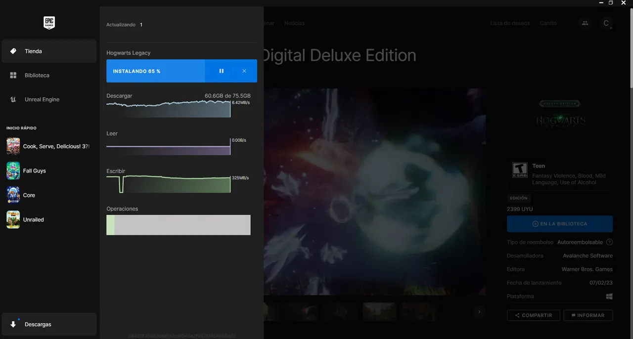Click the main game trailer image

click(x=375, y=192)
